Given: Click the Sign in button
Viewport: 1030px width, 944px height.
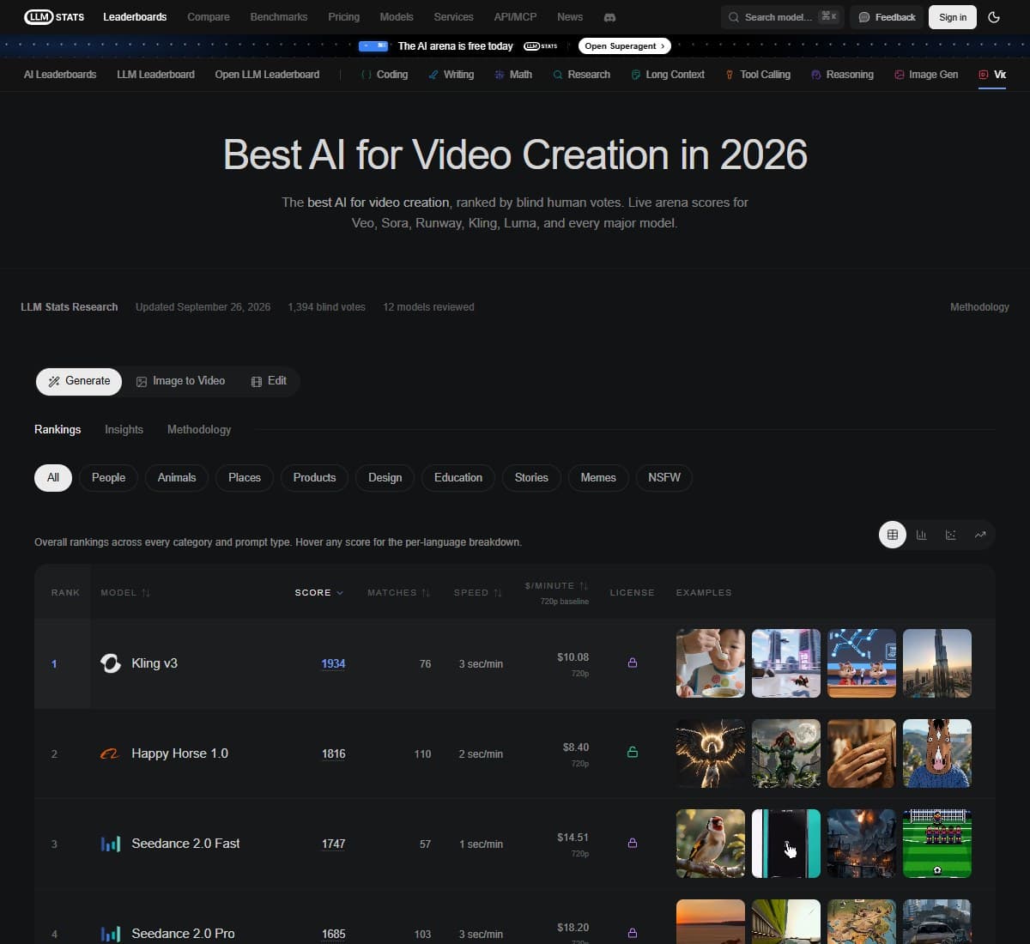Looking at the screenshot, I should point(953,17).
